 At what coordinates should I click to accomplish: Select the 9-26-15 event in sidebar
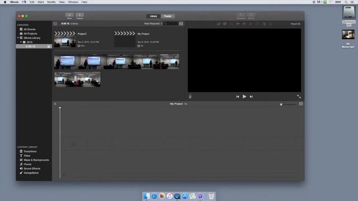pos(34,46)
